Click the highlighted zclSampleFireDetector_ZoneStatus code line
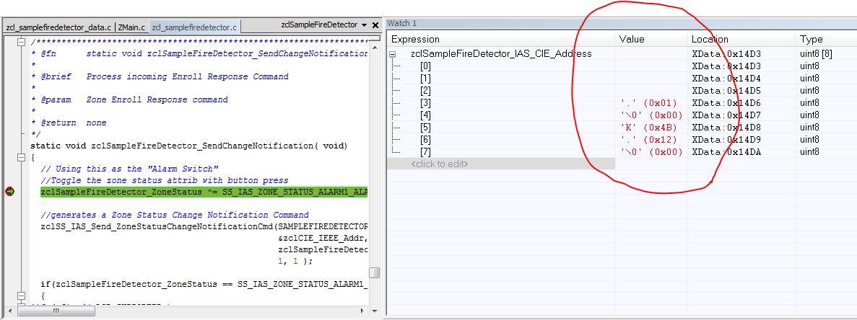The image size is (857, 320). [x=204, y=192]
